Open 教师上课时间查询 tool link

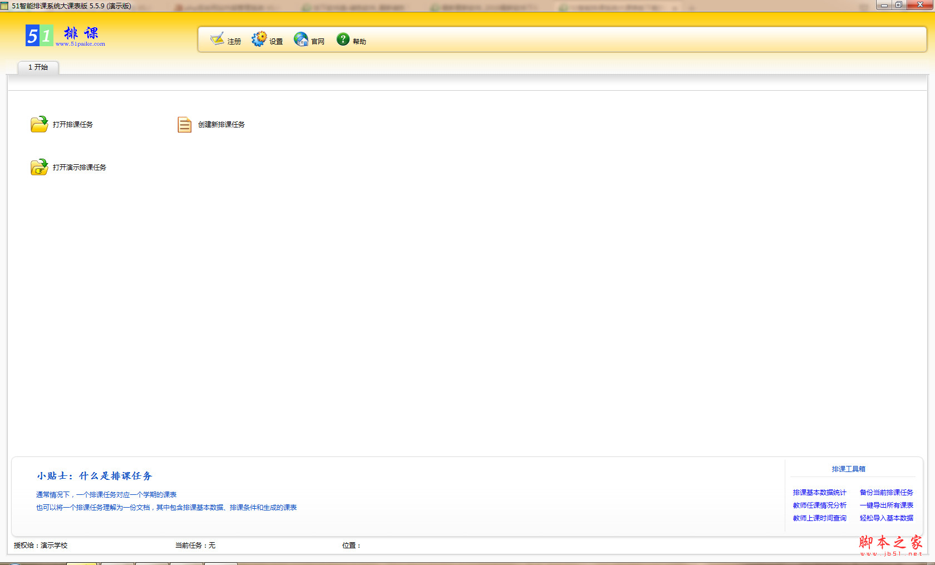(x=820, y=518)
